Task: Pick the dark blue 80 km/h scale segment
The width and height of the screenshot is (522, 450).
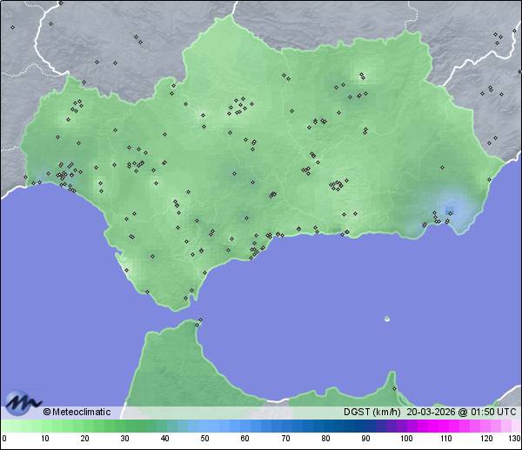Action: [x=325, y=426]
